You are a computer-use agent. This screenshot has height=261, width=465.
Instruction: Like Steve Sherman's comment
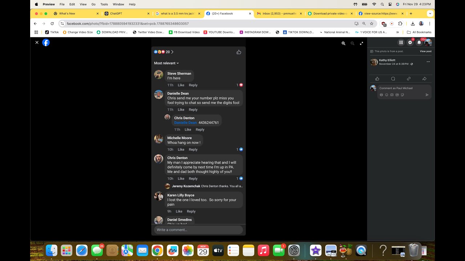point(181,85)
